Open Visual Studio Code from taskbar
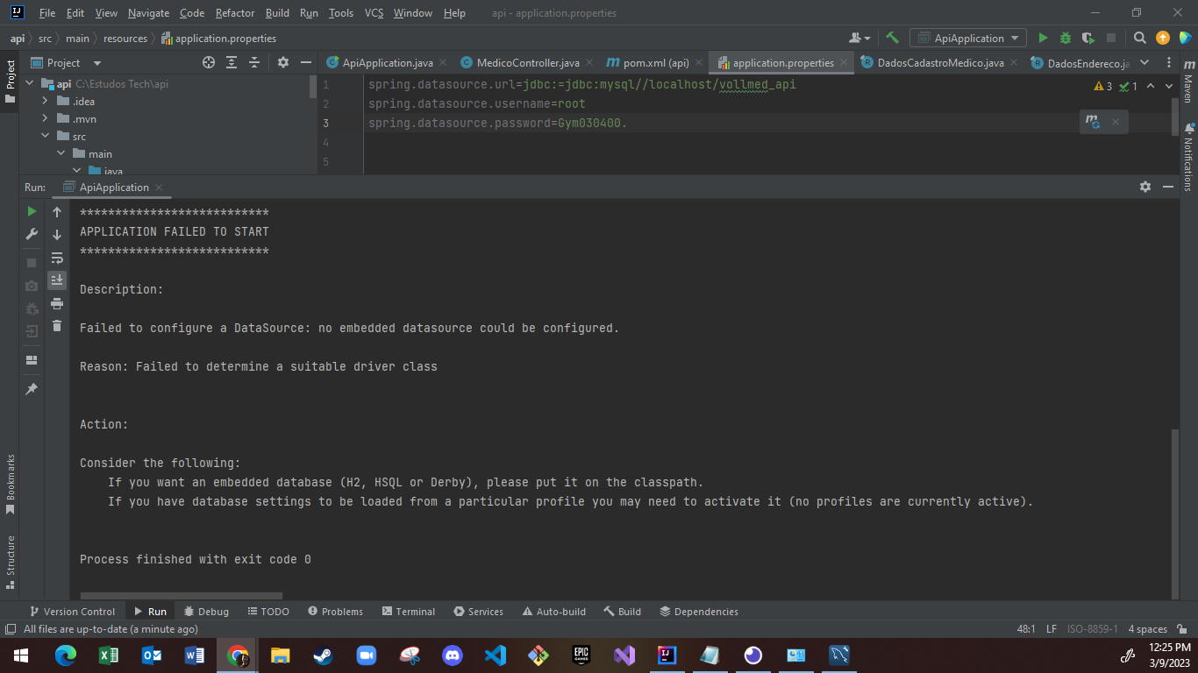This screenshot has height=673, width=1198. pyautogui.click(x=496, y=655)
